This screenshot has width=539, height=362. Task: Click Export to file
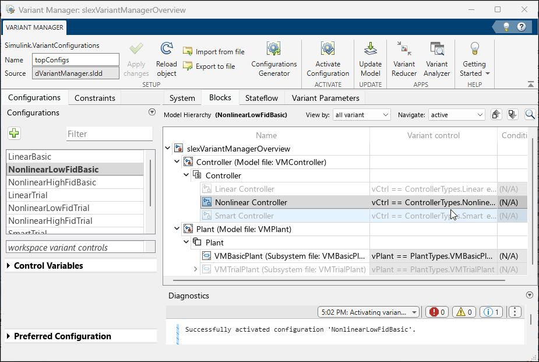click(x=209, y=66)
